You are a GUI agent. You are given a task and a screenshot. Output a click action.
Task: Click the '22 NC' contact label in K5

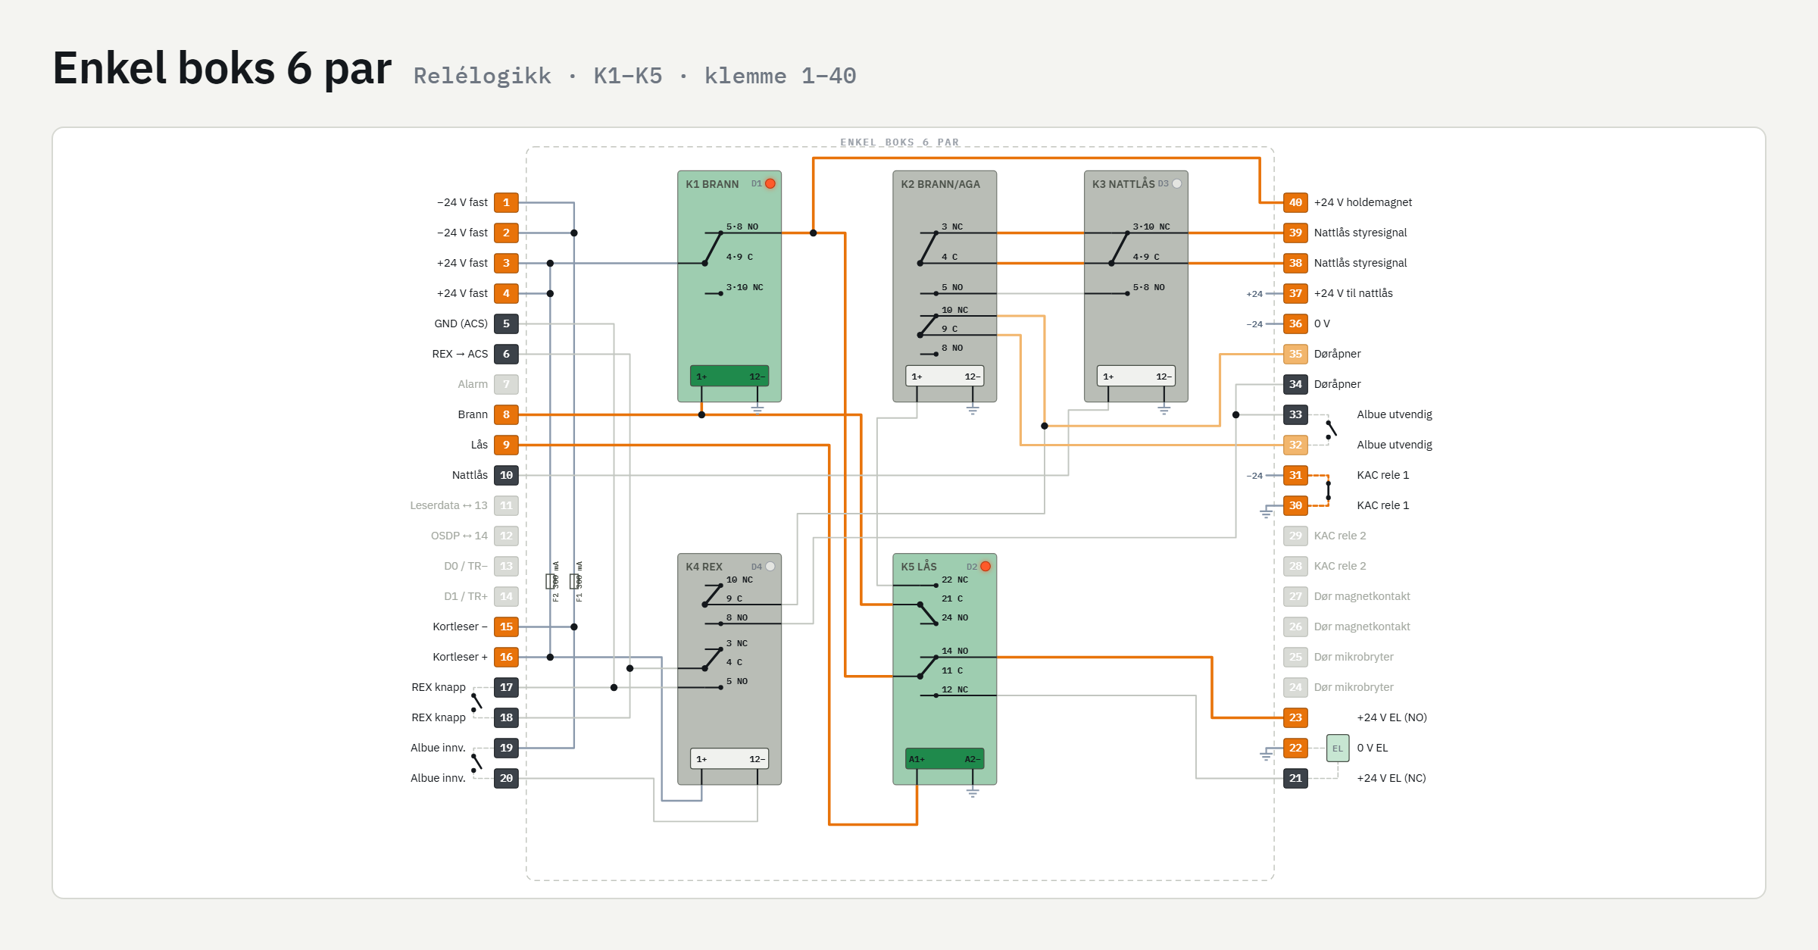click(x=954, y=580)
